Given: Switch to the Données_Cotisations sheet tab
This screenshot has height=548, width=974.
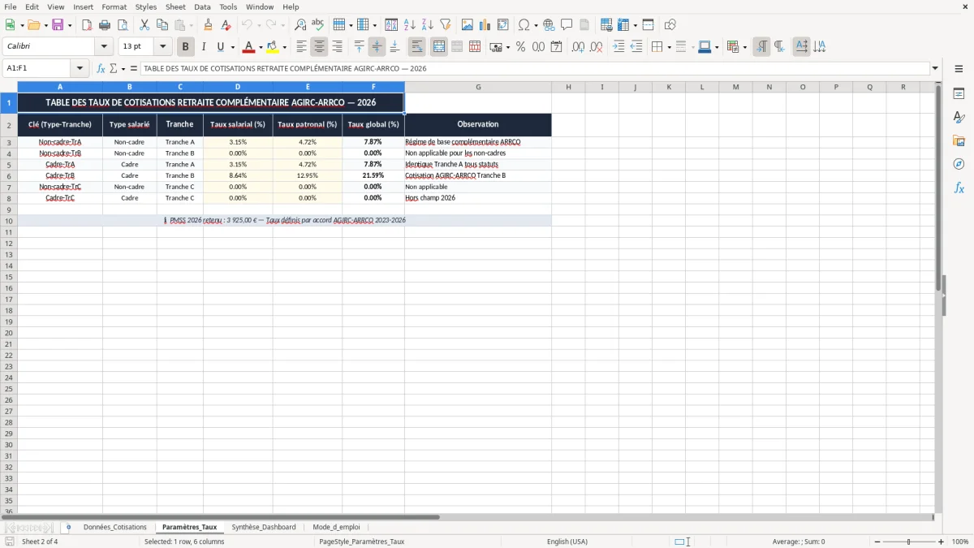Looking at the screenshot, I should 115,527.
